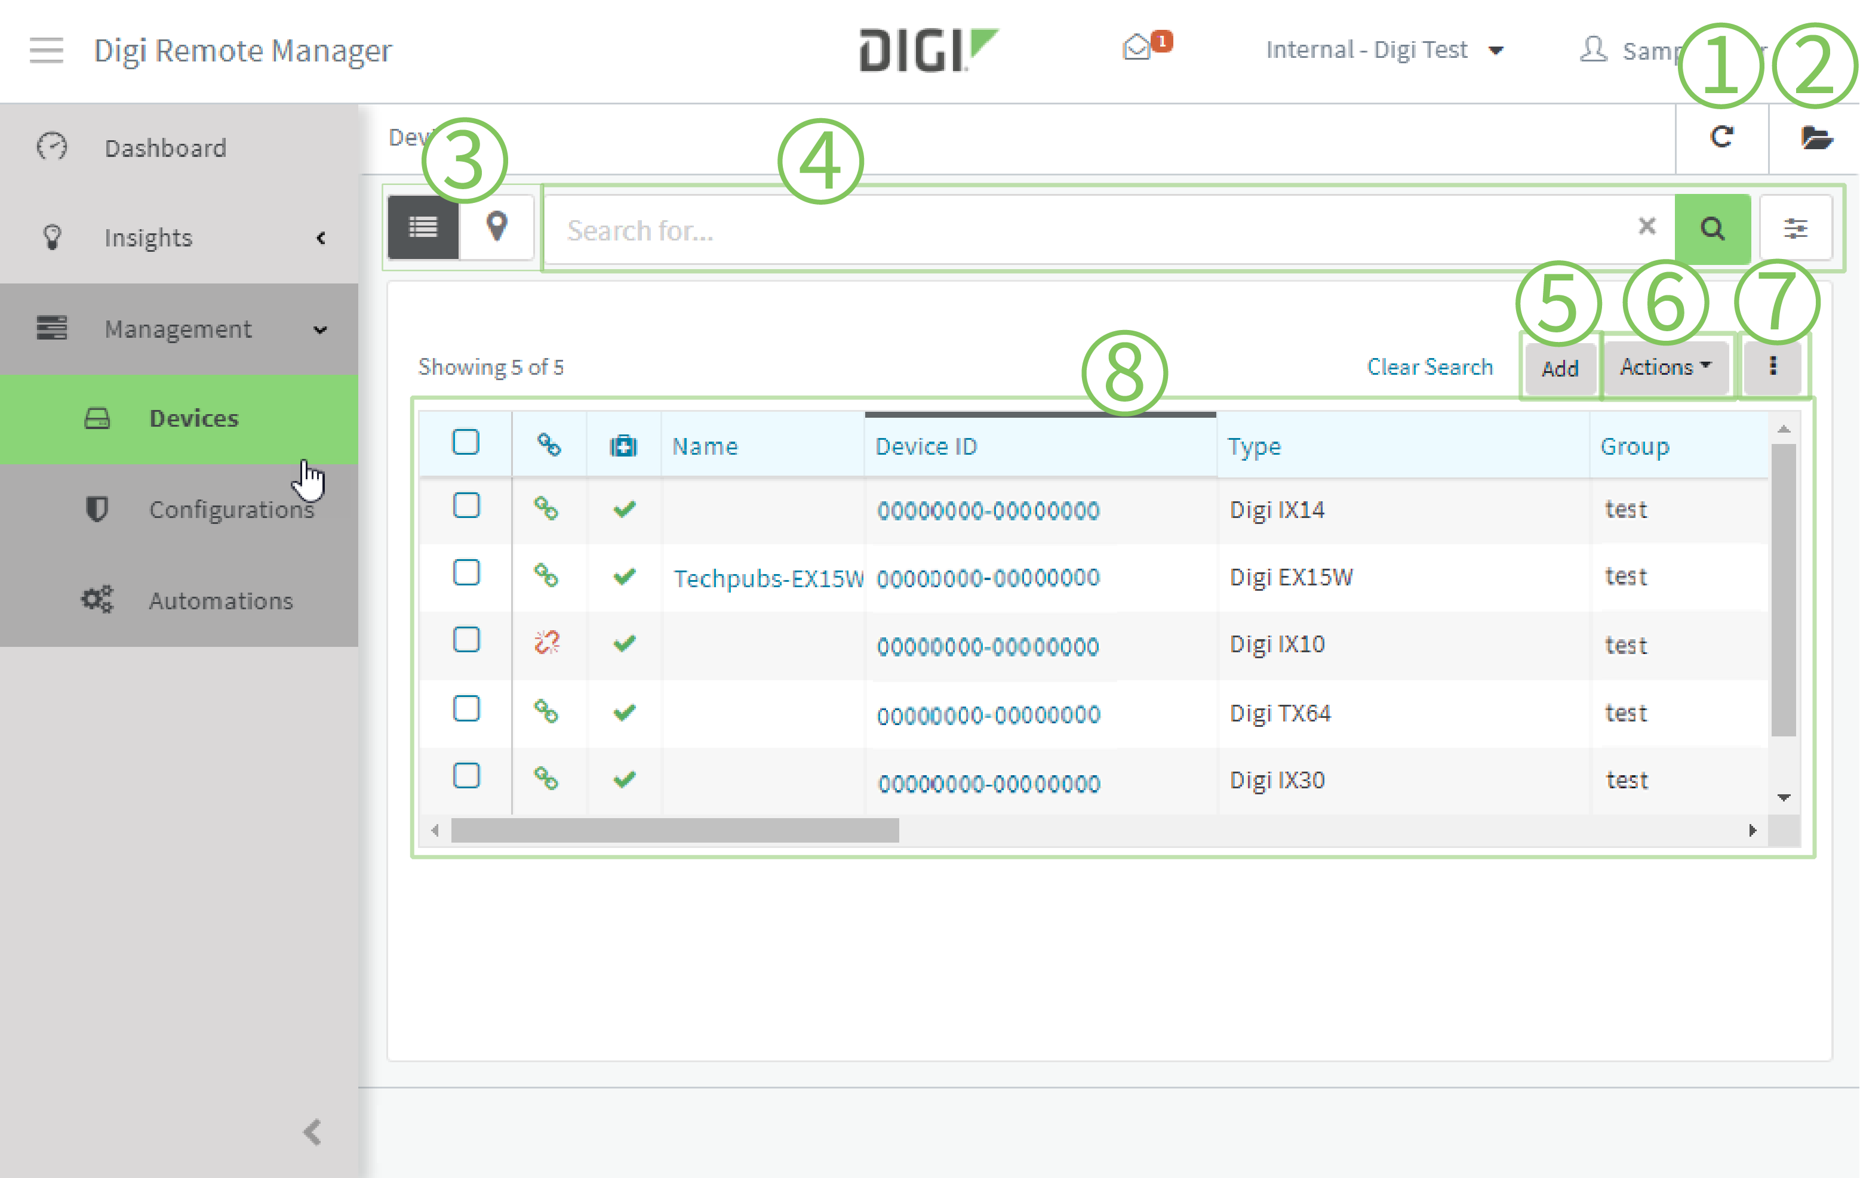Toggle the select-all checkbox in header
1860x1178 pixels.
pos(466,442)
